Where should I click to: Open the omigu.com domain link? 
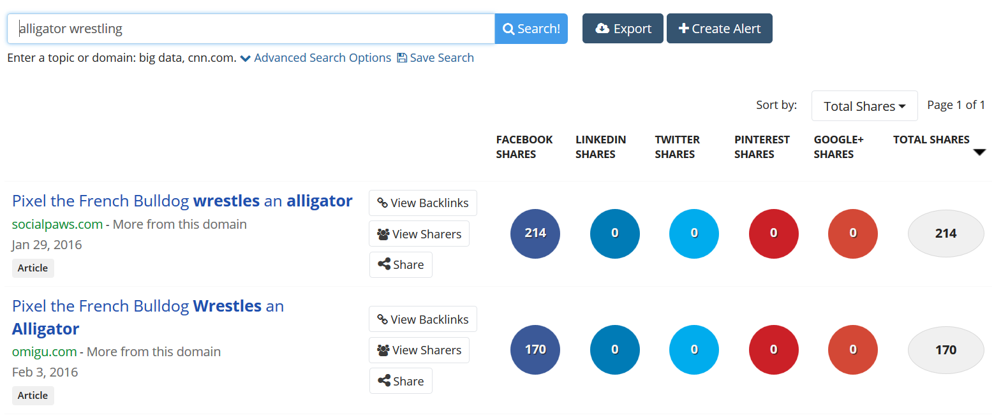(44, 352)
